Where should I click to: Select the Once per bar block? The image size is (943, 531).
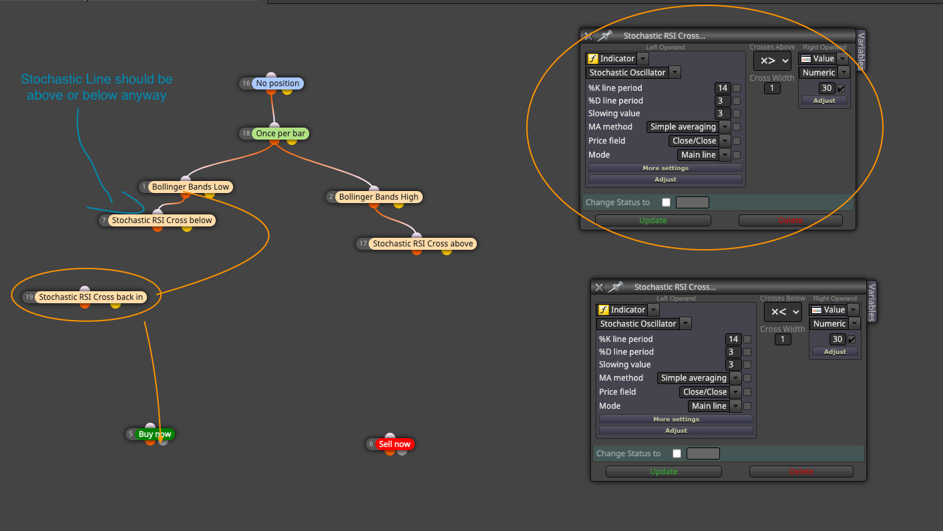pyautogui.click(x=280, y=134)
